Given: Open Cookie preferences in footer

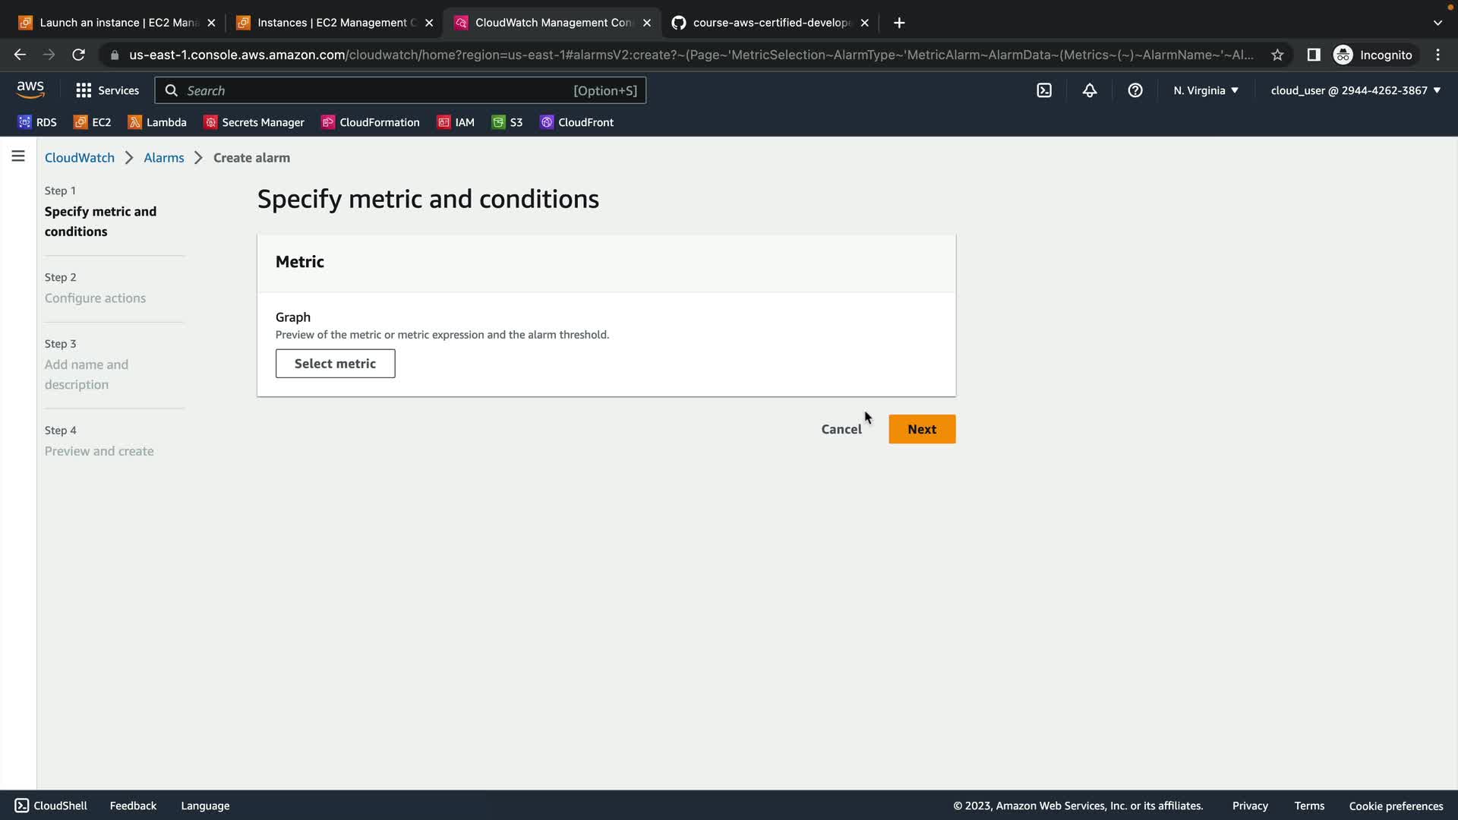Looking at the screenshot, I should pyautogui.click(x=1396, y=806).
